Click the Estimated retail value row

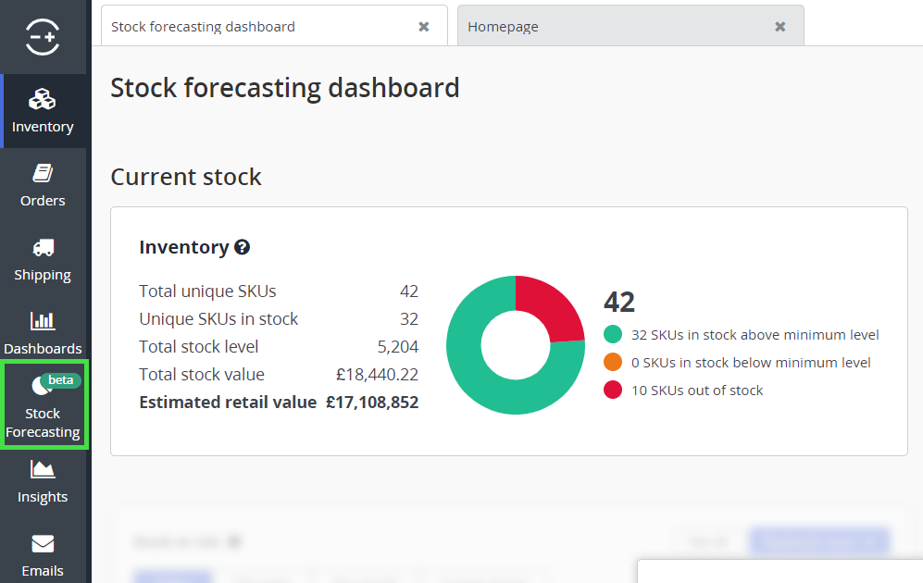[278, 403]
